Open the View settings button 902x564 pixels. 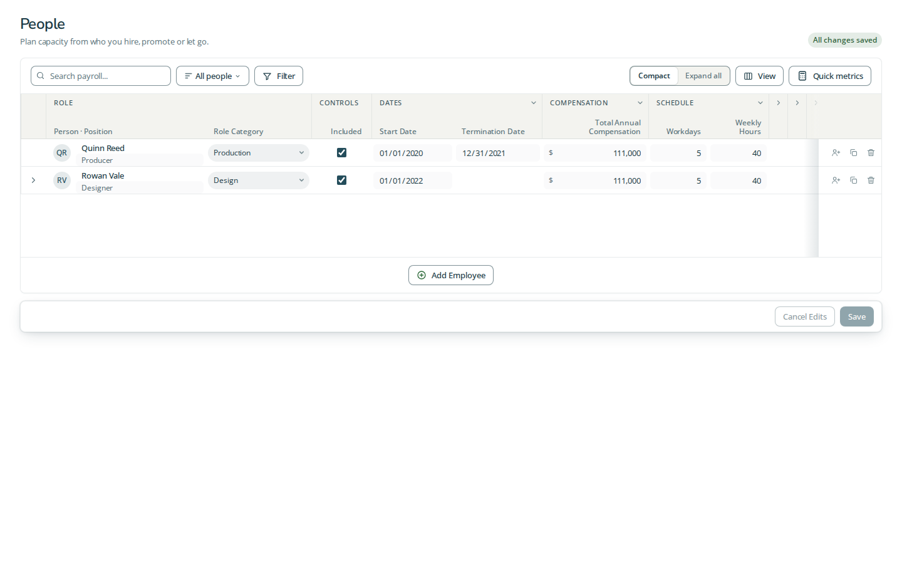point(759,76)
